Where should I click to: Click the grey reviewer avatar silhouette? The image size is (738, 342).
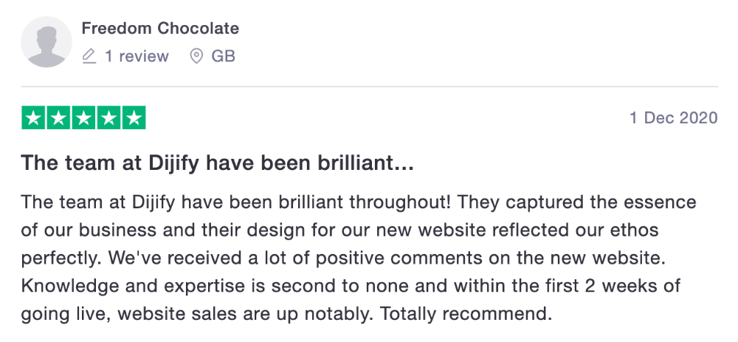coord(46,42)
